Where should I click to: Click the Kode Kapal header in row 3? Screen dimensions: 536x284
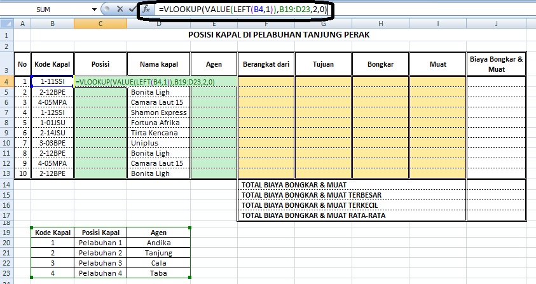tap(52, 64)
